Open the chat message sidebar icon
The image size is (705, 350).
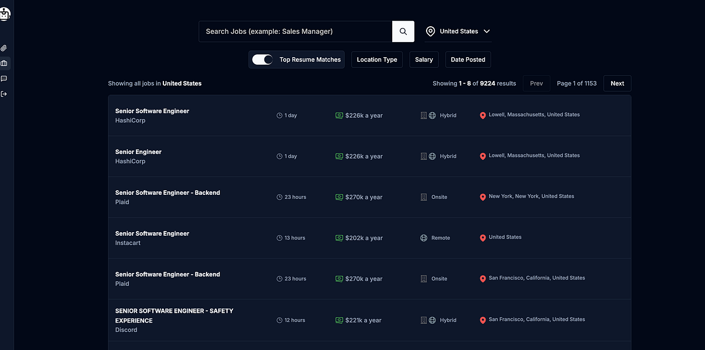4,78
